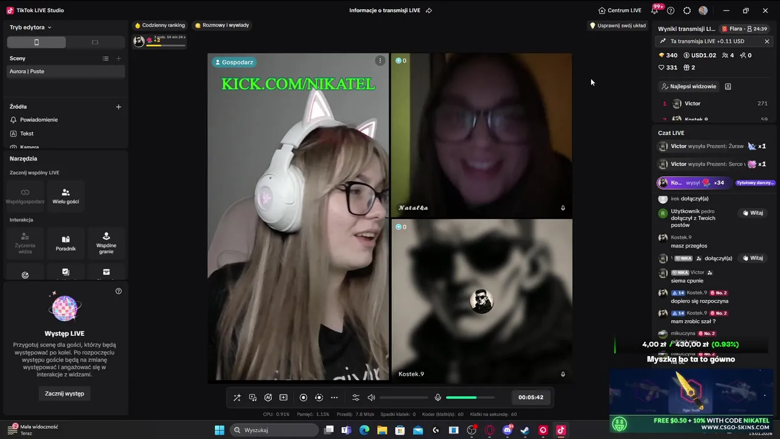The height and width of the screenshot is (439, 780).
Task: Click Witaj for Użytkownik pedro
Action: [x=753, y=213]
